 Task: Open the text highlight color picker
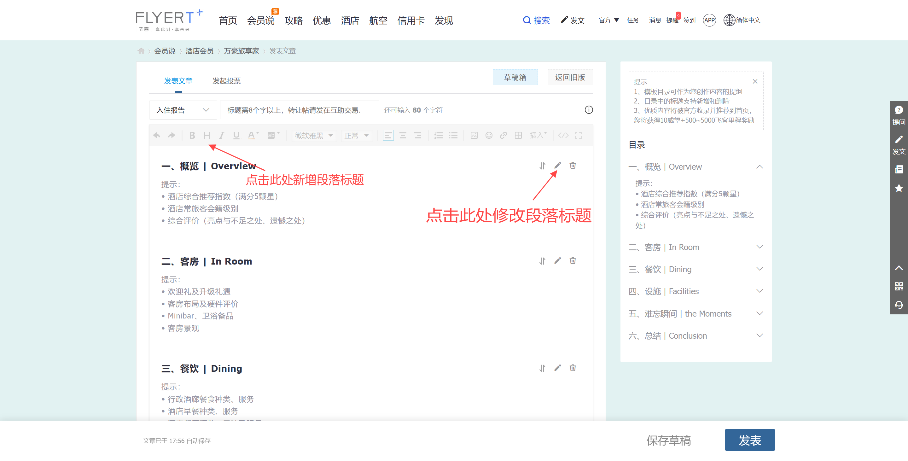coord(273,135)
